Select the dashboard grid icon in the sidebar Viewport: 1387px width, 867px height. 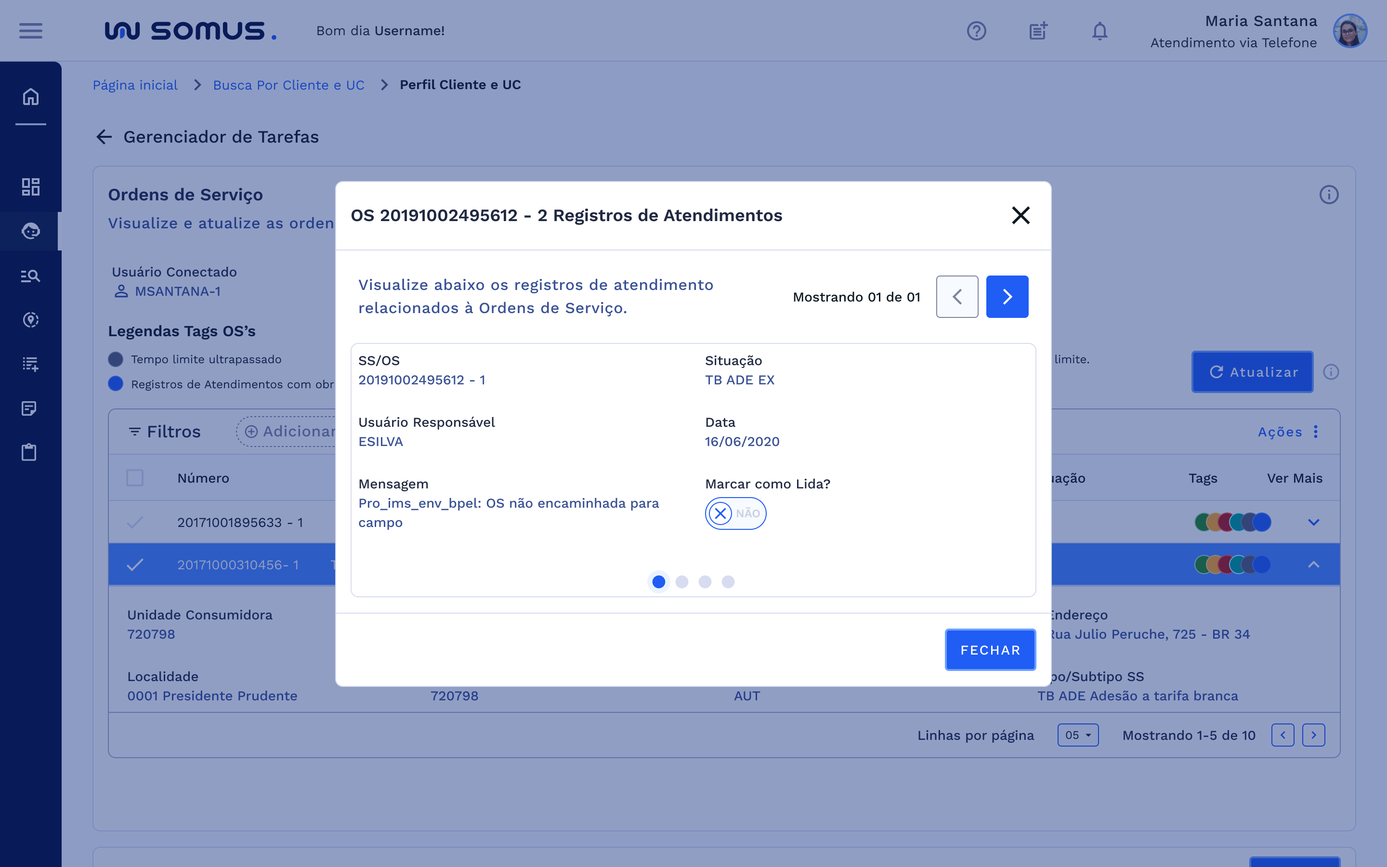pos(30,186)
